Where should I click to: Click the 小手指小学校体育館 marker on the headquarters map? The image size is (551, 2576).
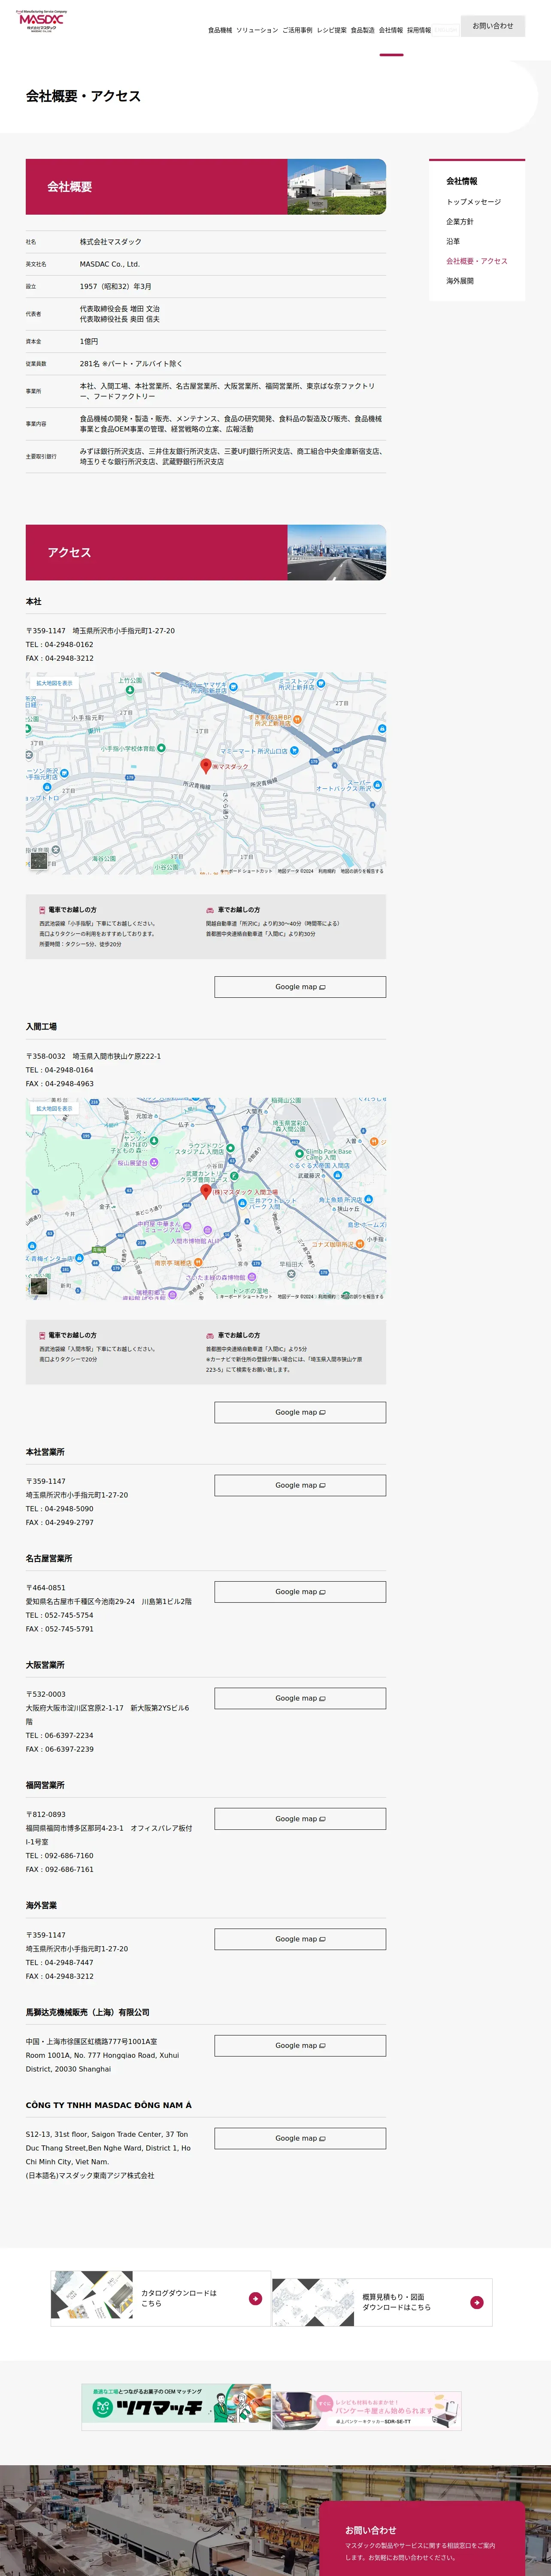coord(161,748)
